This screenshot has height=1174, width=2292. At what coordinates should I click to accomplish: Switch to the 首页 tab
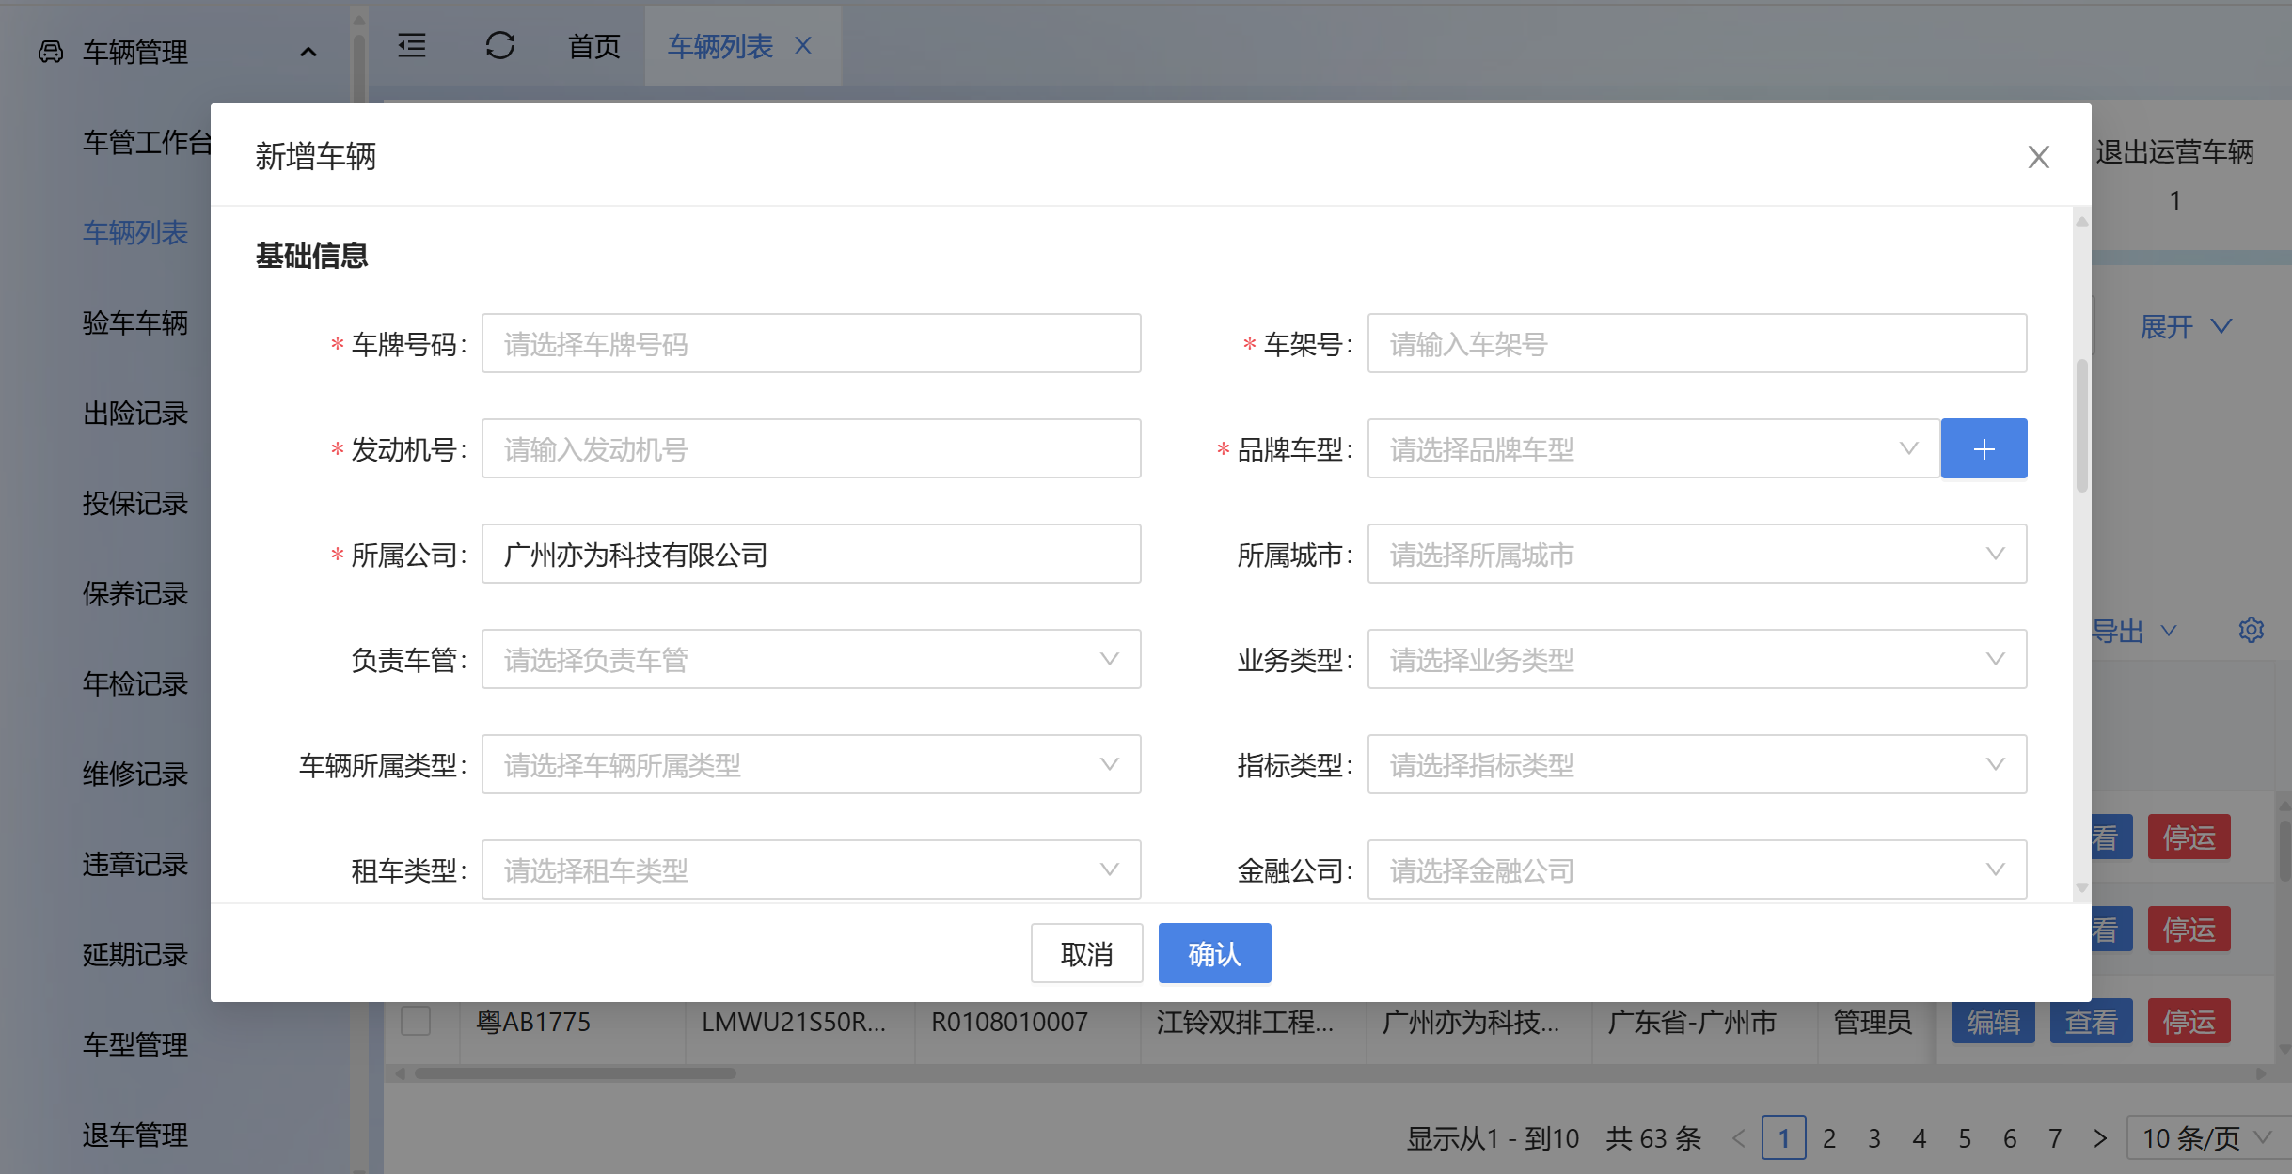[593, 46]
